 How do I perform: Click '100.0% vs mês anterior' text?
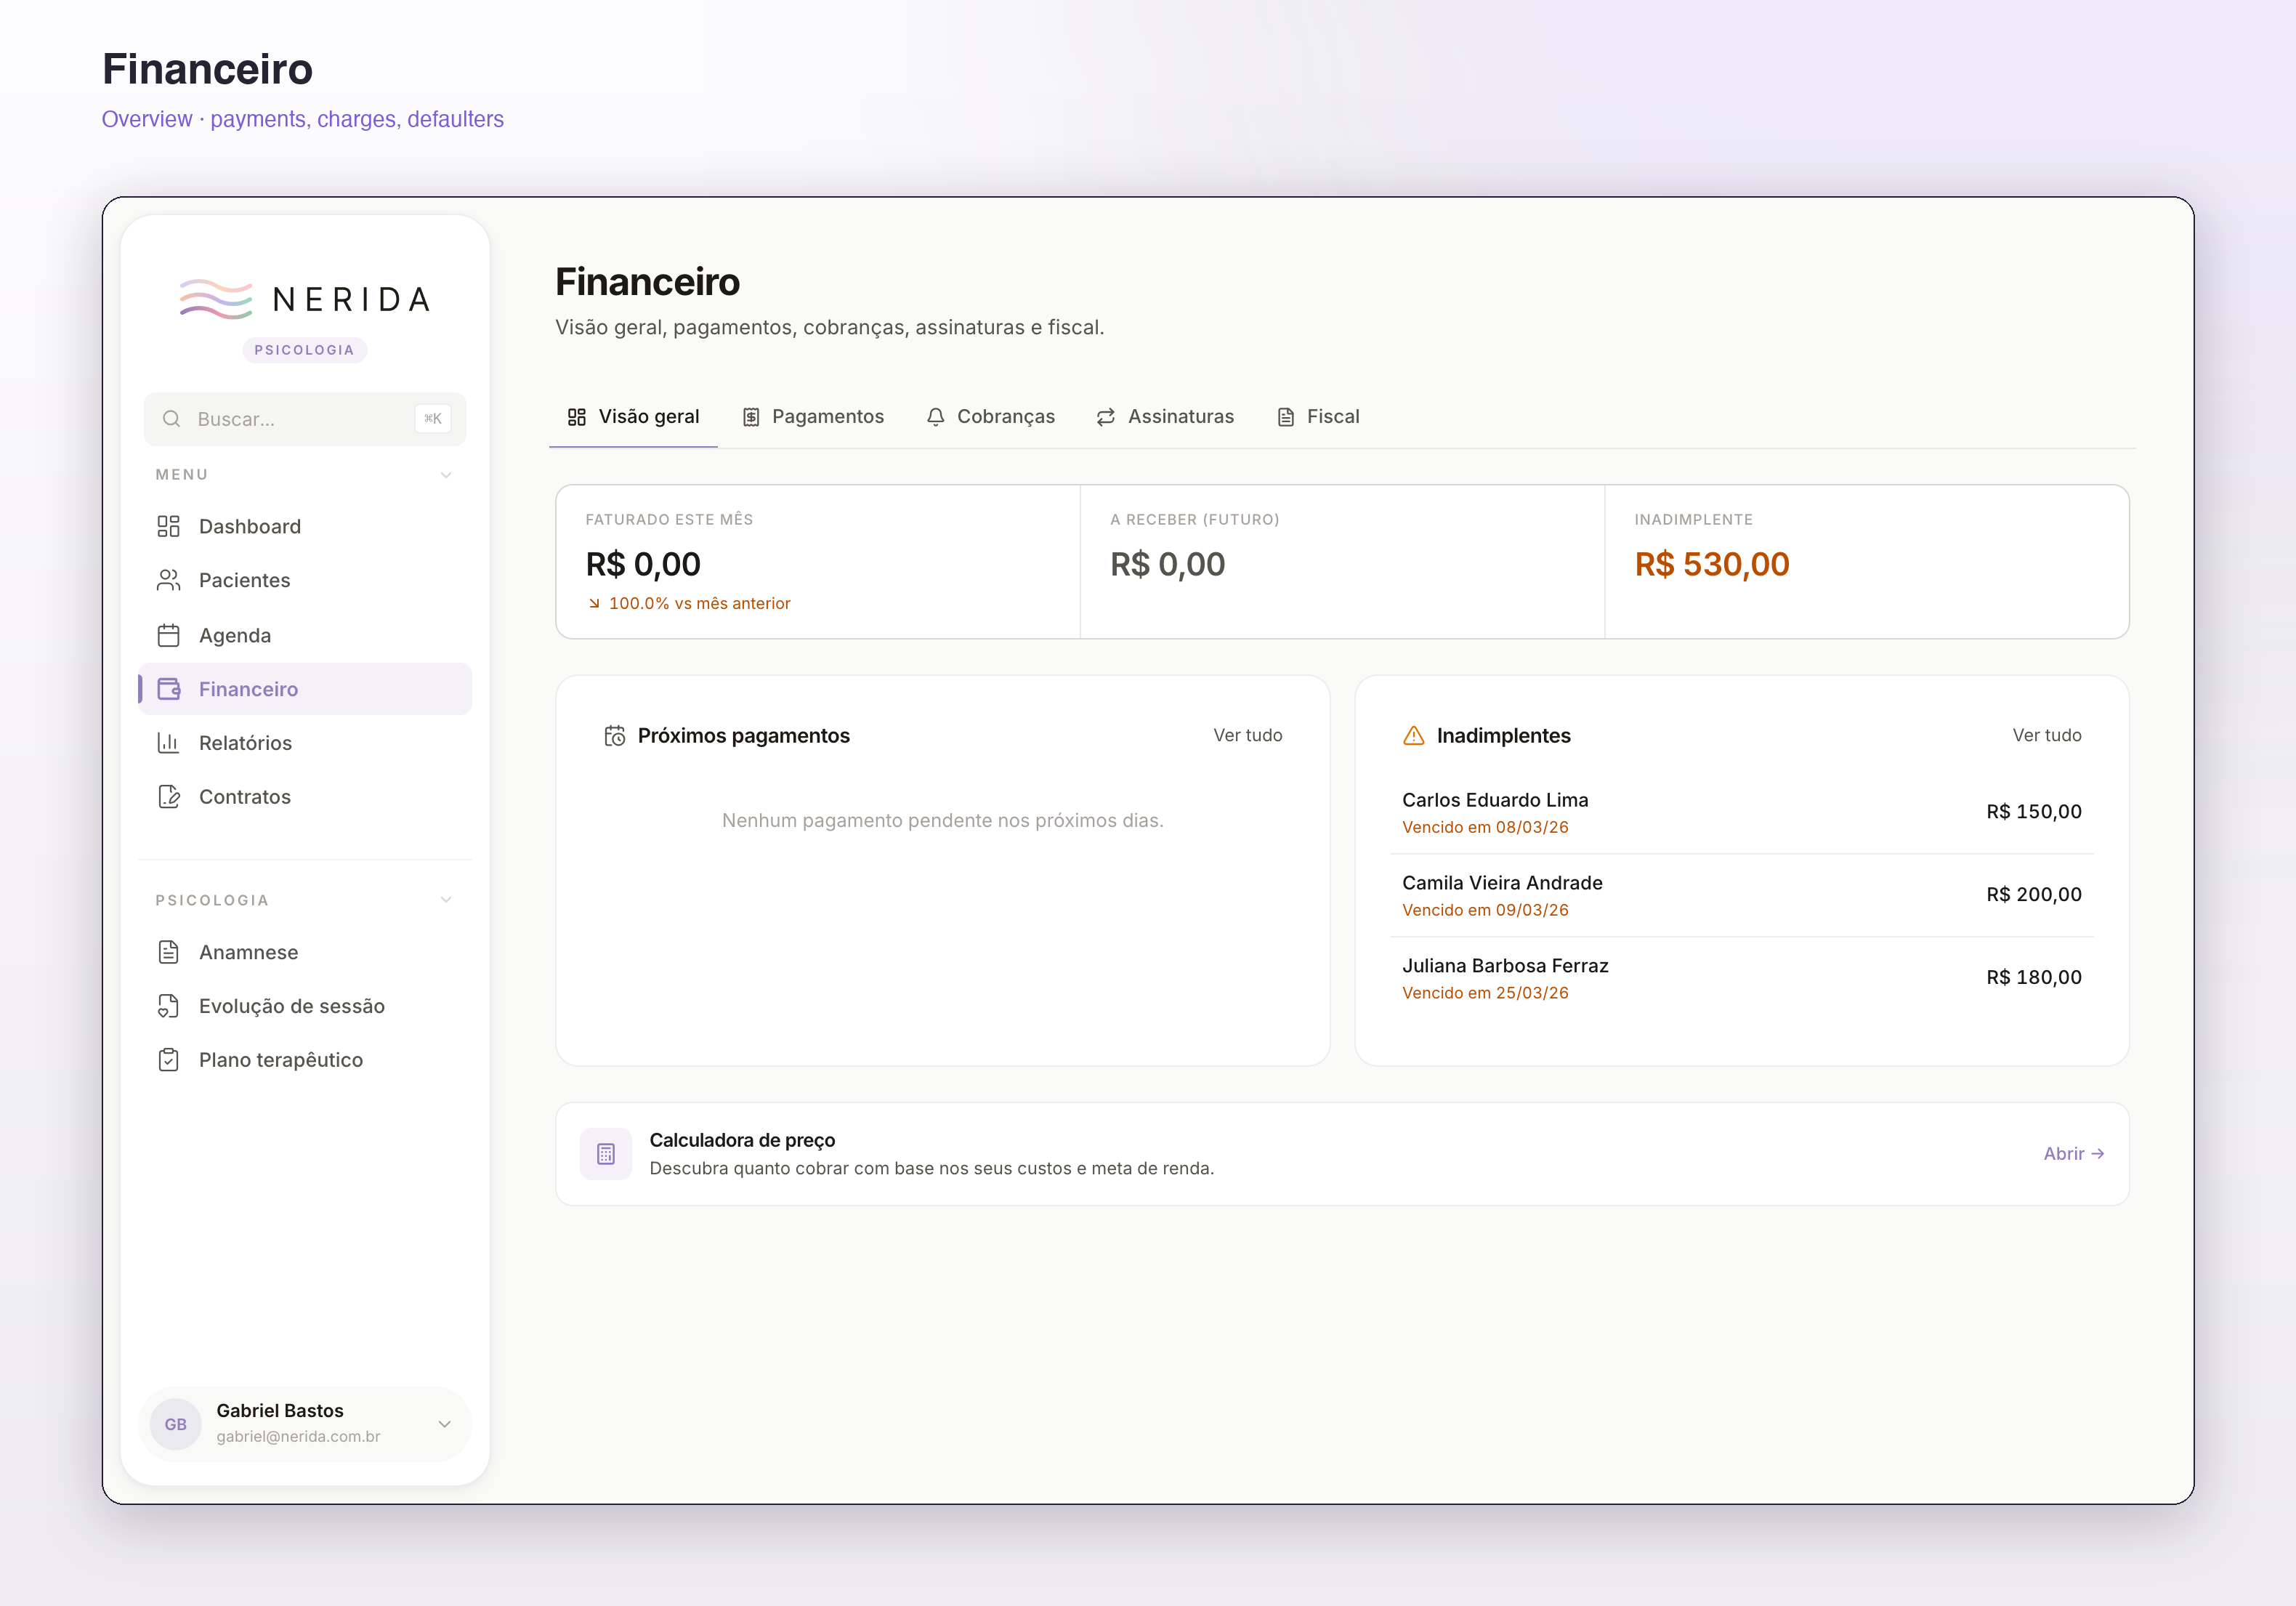pyautogui.click(x=700, y=603)
